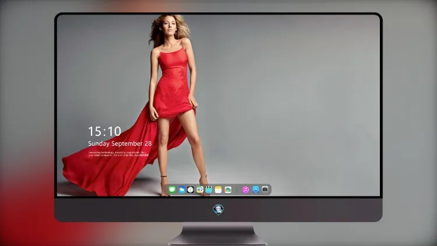This screenshot has height=246, width=437.
Task: Open the yellow Notes app in dock
Action: (218, 189)
